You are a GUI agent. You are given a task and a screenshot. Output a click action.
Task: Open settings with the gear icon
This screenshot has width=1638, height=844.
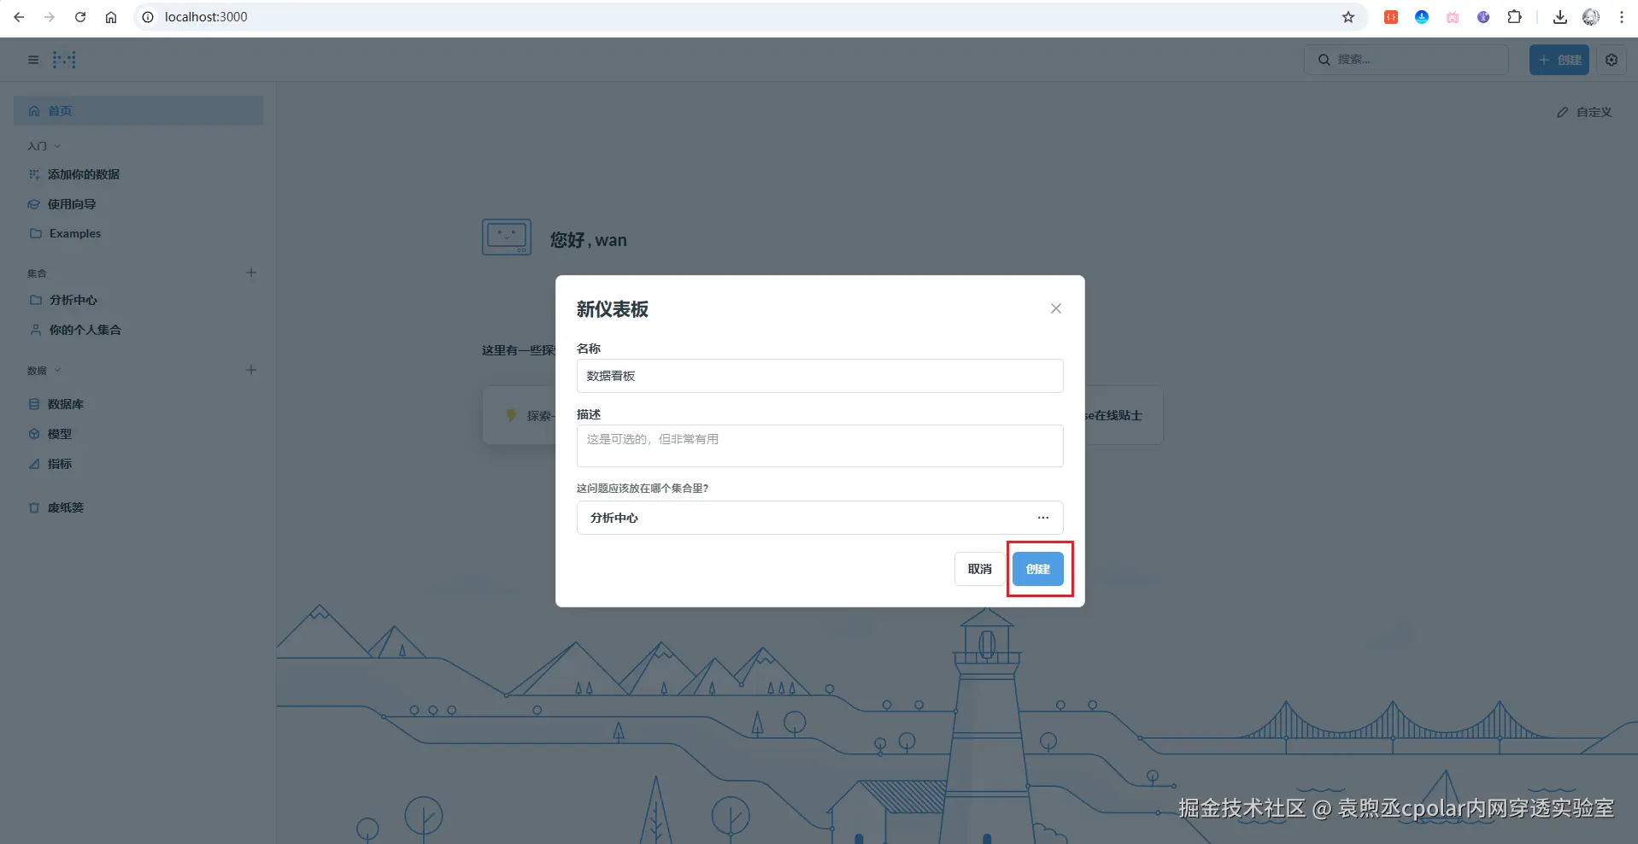(1612, 60)
